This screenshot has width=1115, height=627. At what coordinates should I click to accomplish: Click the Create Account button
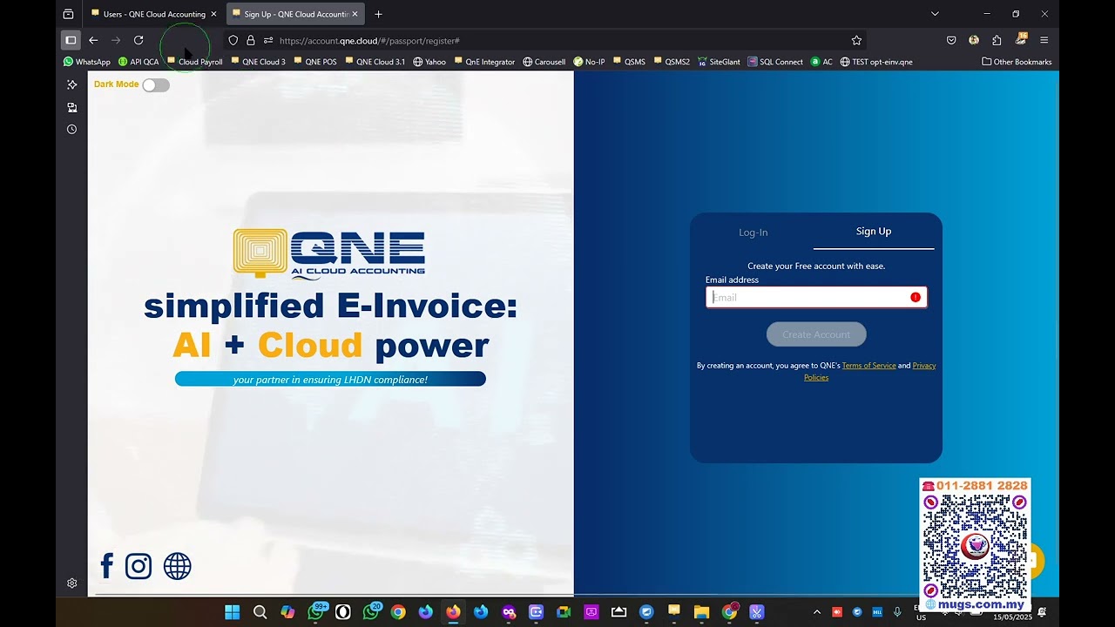pyautogui.click(x=816, y=334)
